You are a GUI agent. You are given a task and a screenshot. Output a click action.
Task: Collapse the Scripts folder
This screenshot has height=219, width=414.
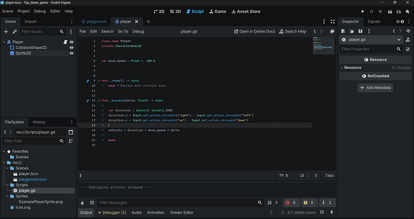(x=7, y=185)
